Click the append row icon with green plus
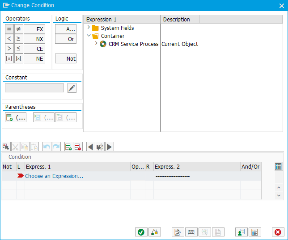Image resolution: width=288 pixels, height=240 pixels. [x=68, y=147]
